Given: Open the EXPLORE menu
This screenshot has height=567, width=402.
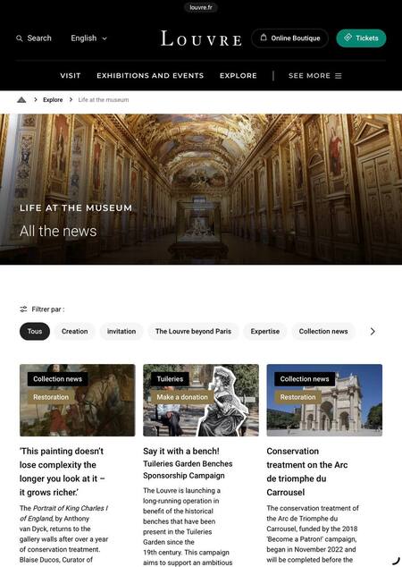Looking at the screenshot, I should (239, 76).
